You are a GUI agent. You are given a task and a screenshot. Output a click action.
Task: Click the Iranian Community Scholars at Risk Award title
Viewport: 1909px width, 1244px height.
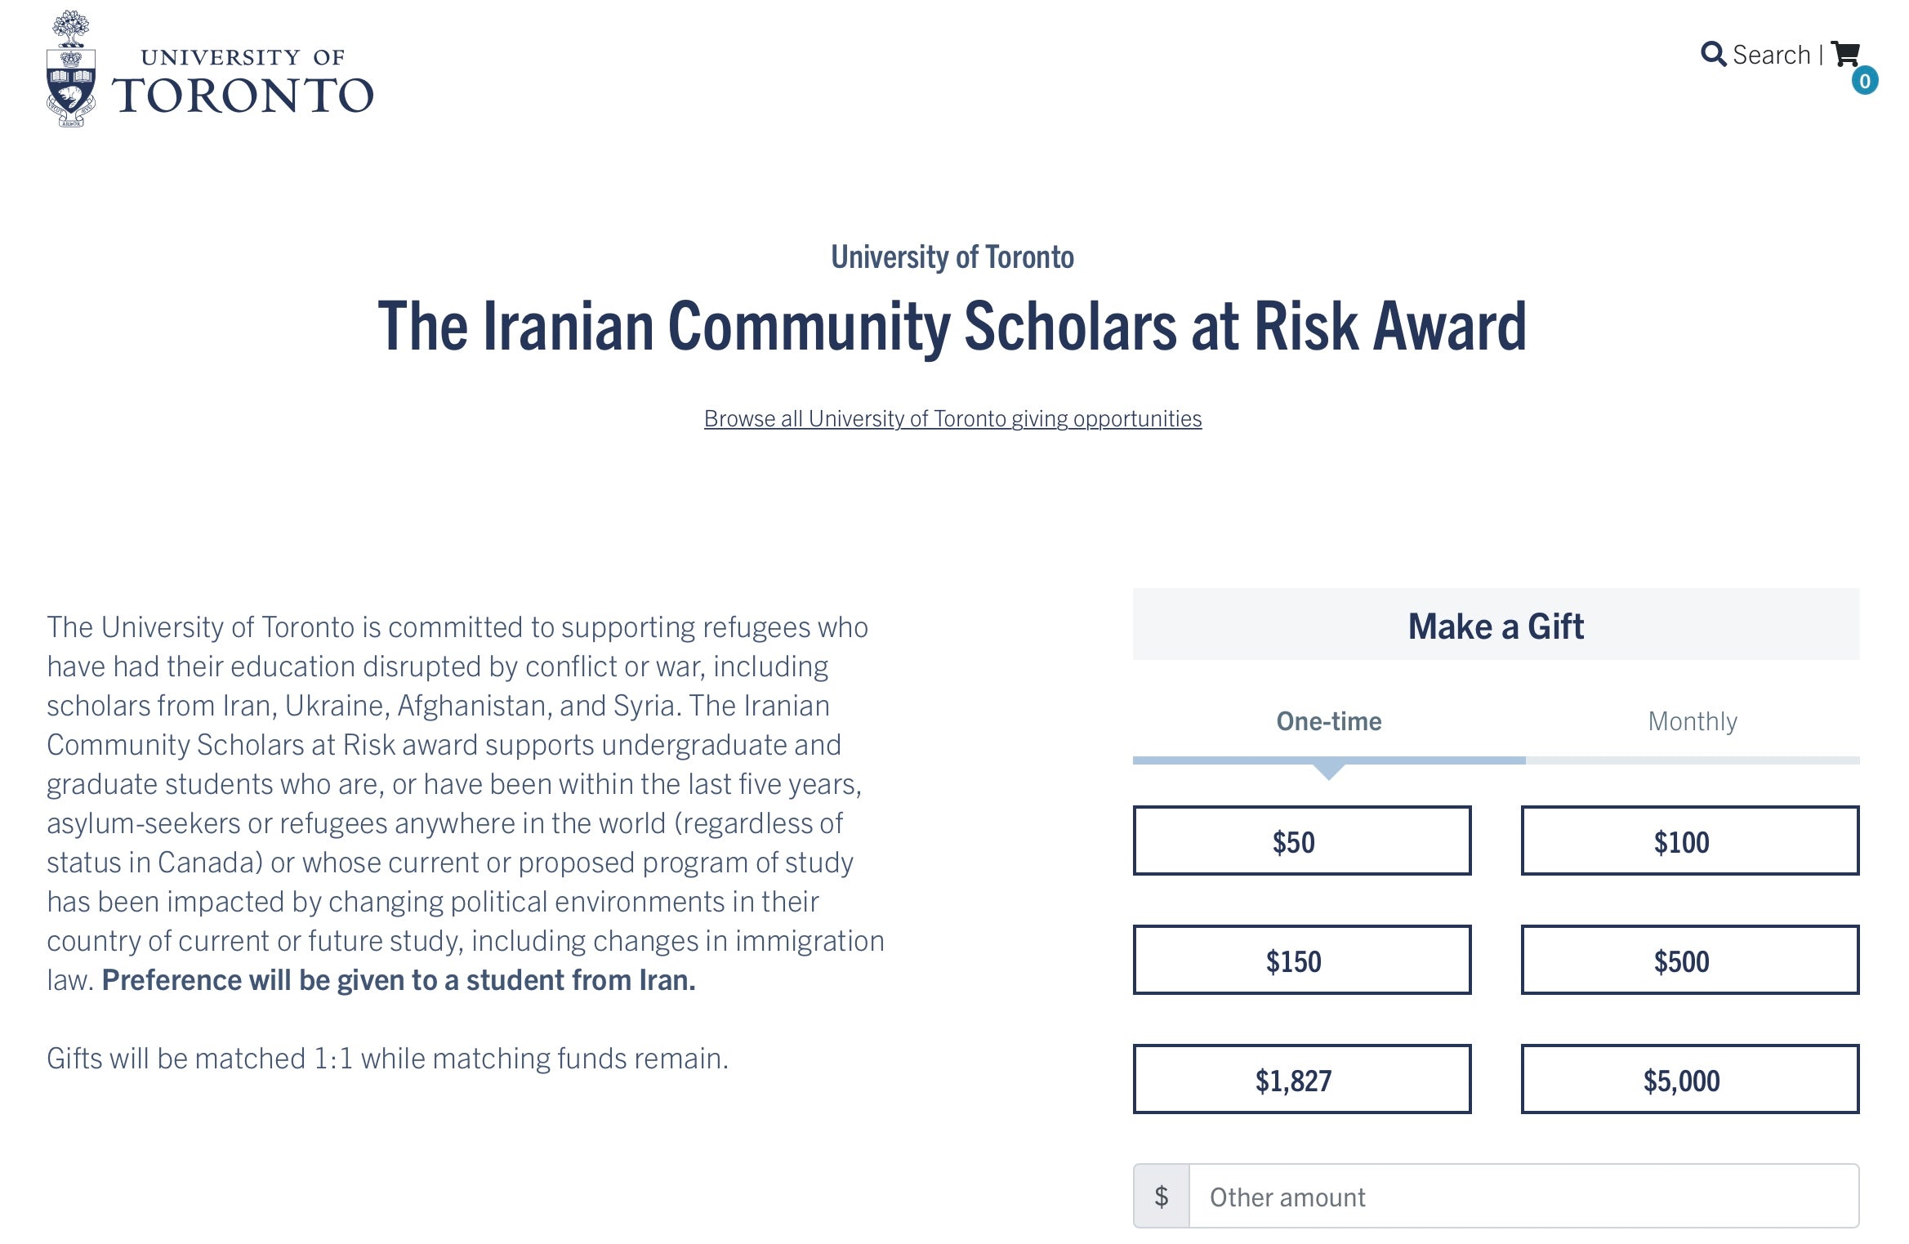pyautogui.click(x=952, y=326)
